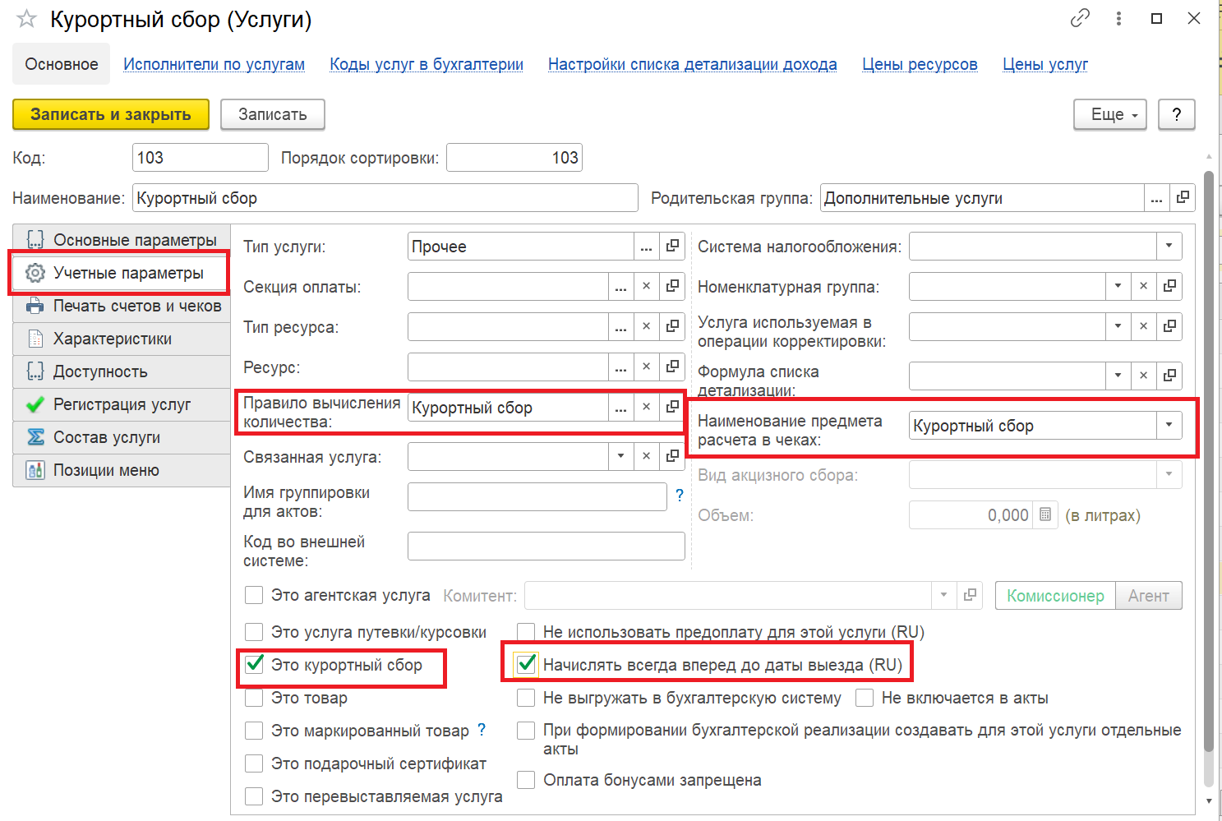The height and width of the screenshot is (821, 1222).
Task: Pick Тип услуги with ellipsis button
Action: [x=647, y=246]
